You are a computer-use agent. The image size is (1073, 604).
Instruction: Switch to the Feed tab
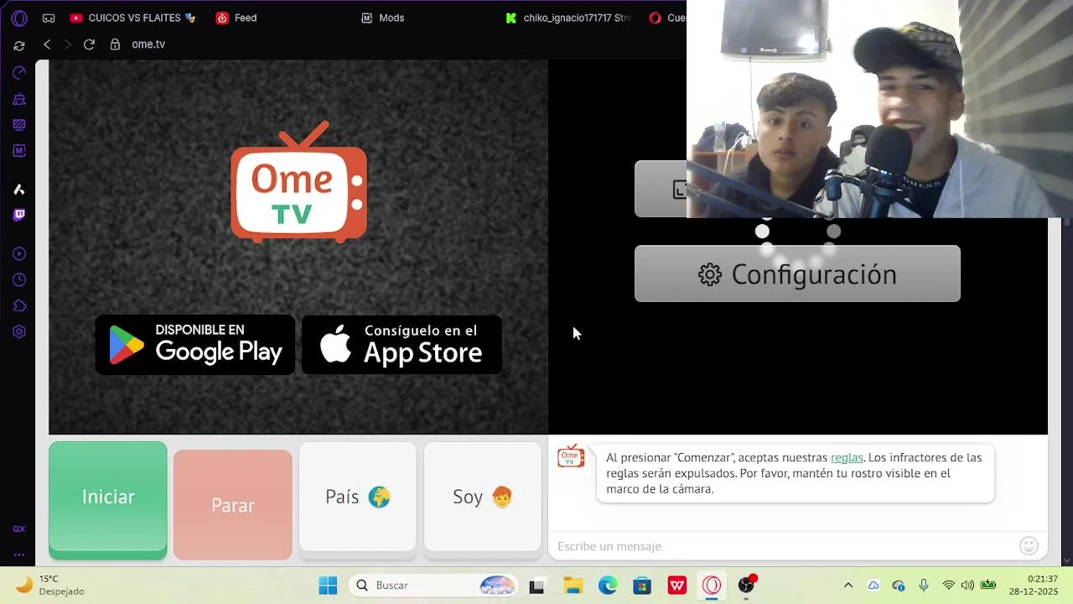[237, 18]
